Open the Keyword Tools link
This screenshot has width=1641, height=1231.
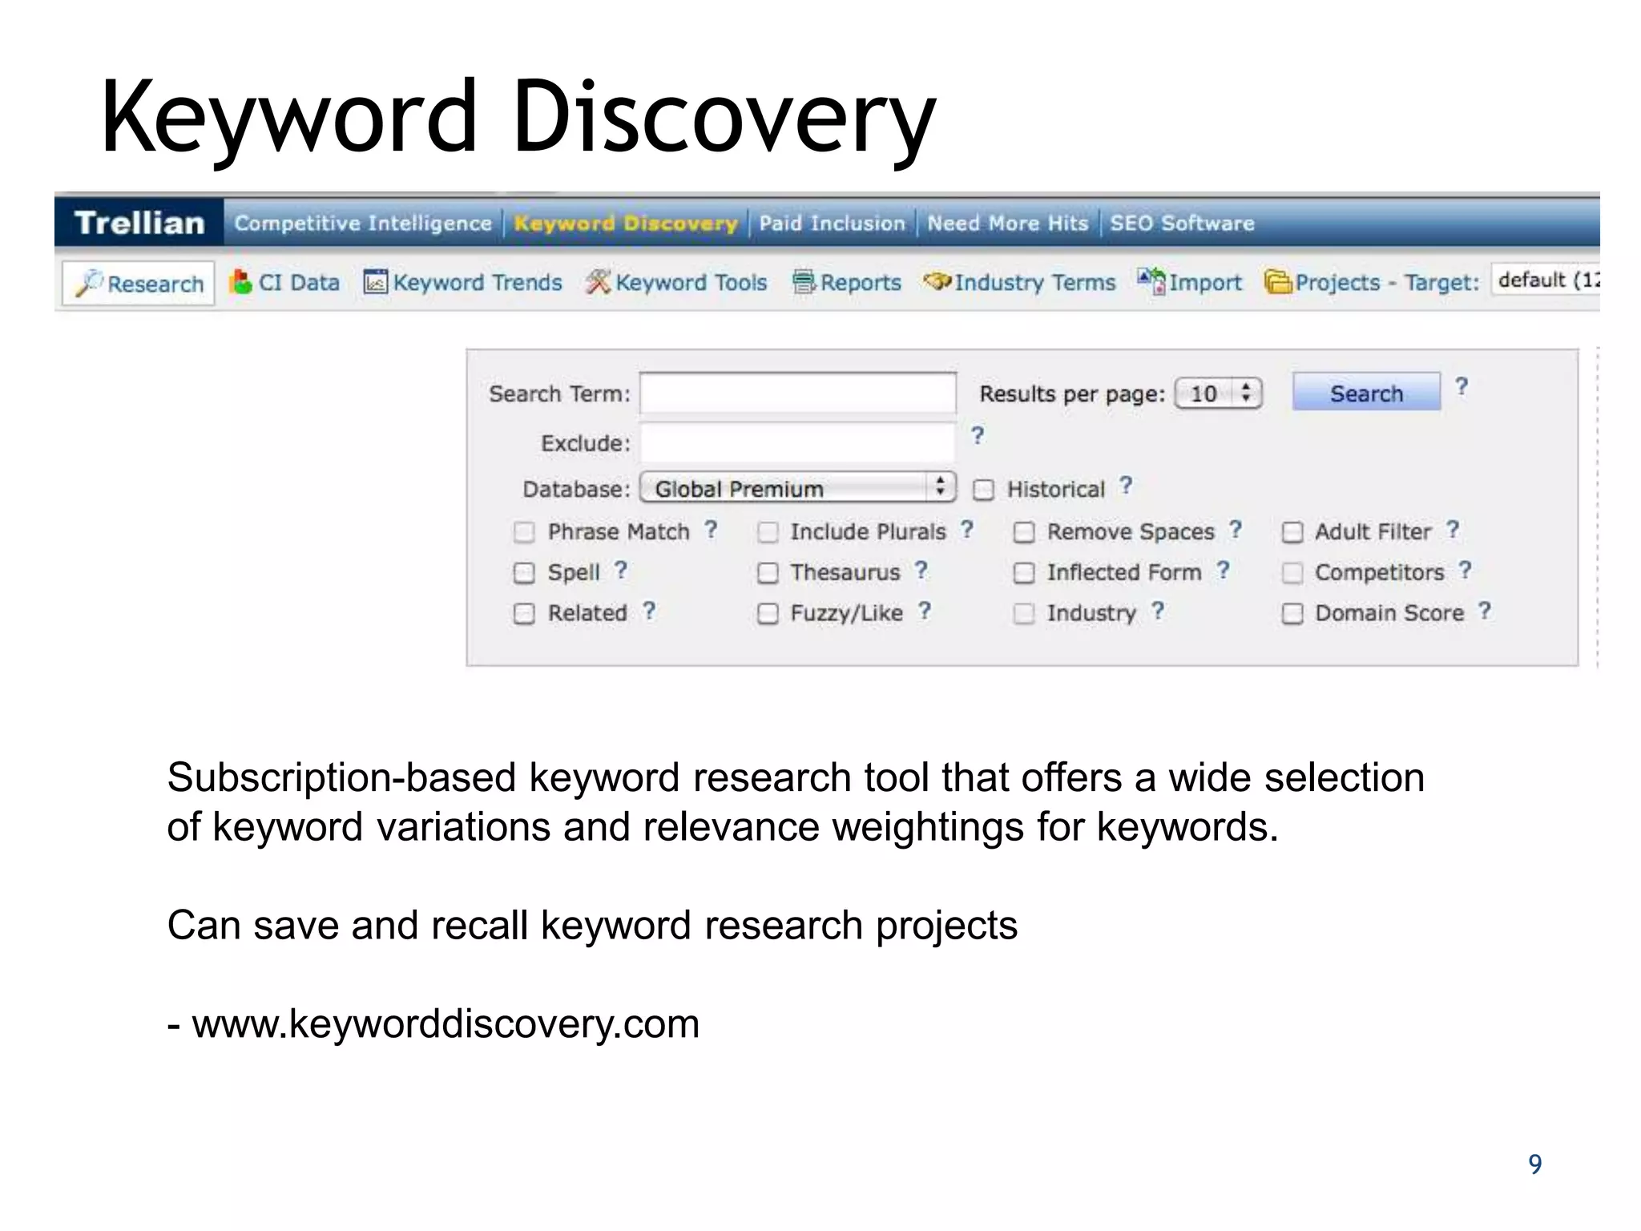(x=691, y=282)
